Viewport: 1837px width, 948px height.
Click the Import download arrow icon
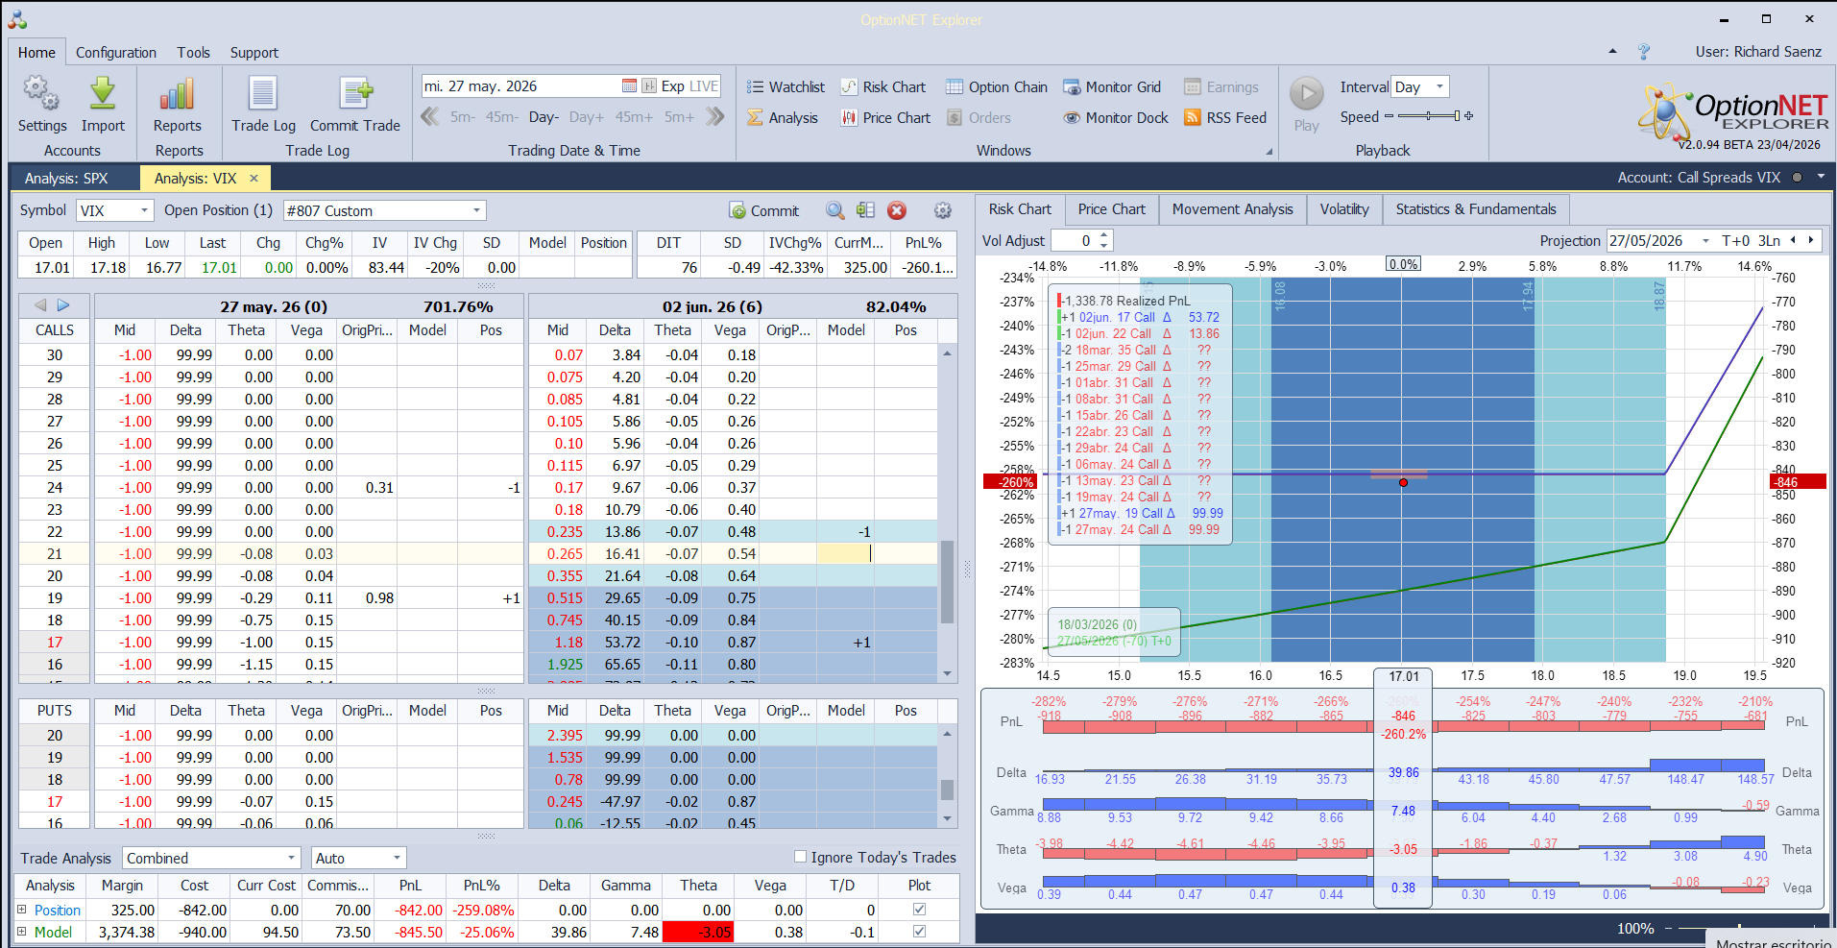pyautogui.click(x=103, y=93)
